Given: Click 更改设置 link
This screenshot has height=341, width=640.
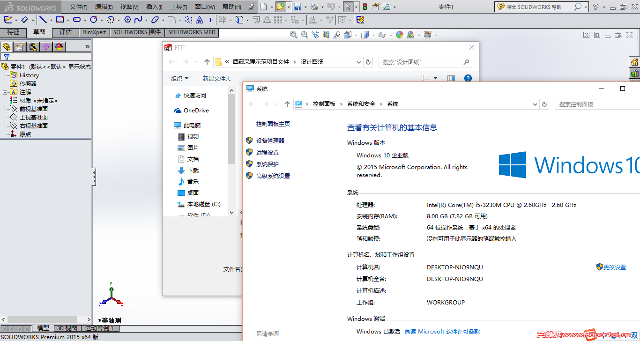Looking at the screenshot, I should click(x=615, y=267).
